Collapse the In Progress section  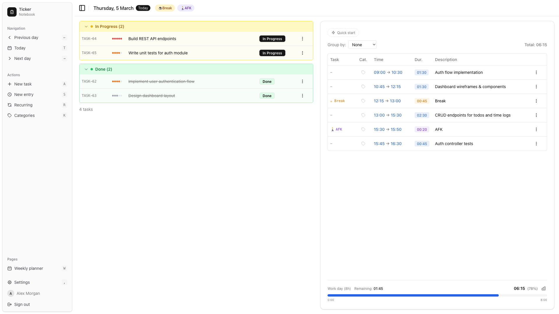[86, 26]
